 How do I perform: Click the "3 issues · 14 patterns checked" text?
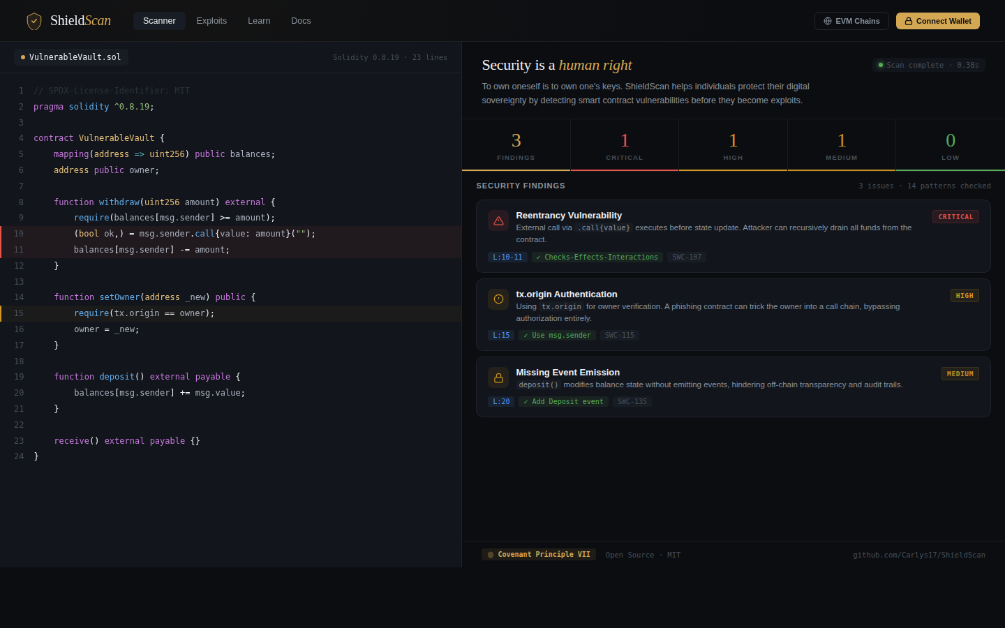(925, 186)
